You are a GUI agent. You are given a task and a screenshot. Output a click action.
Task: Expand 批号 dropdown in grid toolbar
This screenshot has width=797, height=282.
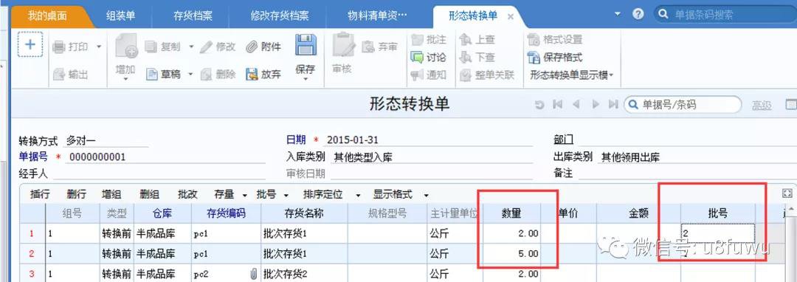(x=286, y=195)
